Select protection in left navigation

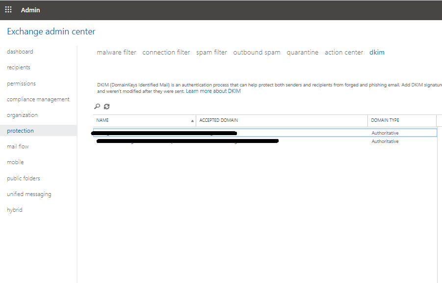point(20,131)
